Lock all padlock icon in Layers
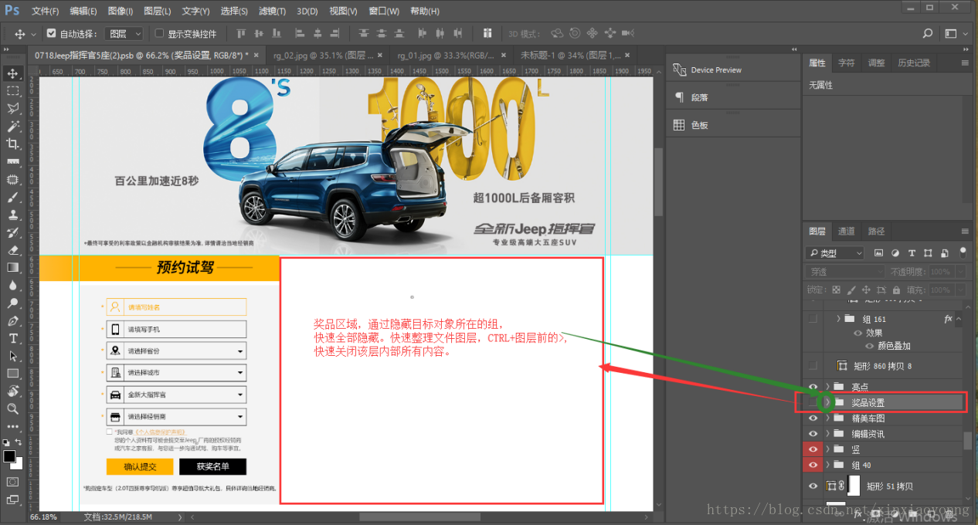Viewport: 978px width, 525px height. click(896, 290)
